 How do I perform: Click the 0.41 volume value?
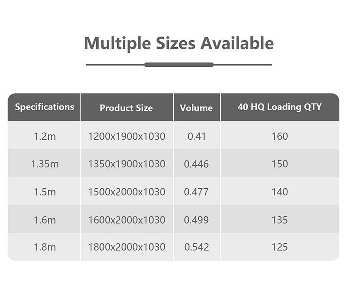click(x=196, y=136)
